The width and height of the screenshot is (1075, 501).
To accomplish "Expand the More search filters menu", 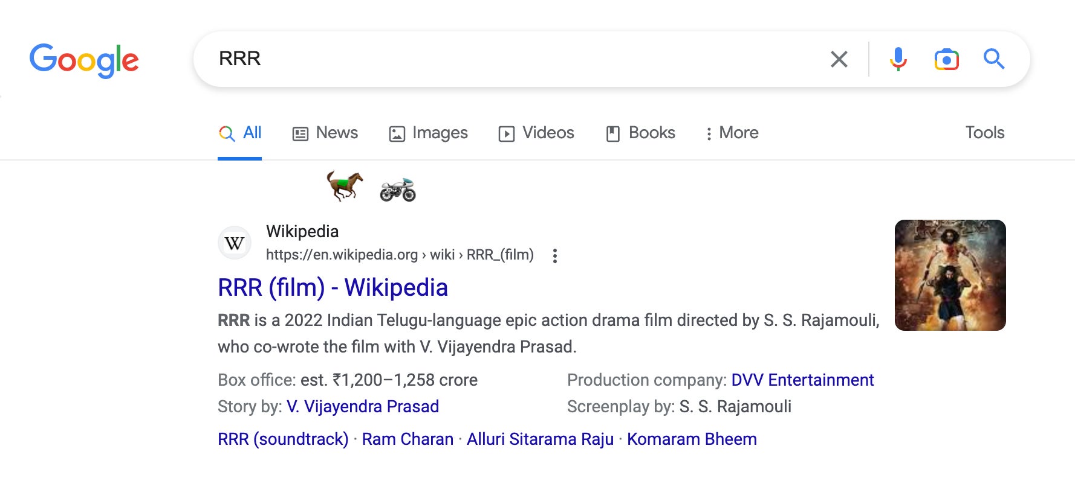I will coord(732,133).
